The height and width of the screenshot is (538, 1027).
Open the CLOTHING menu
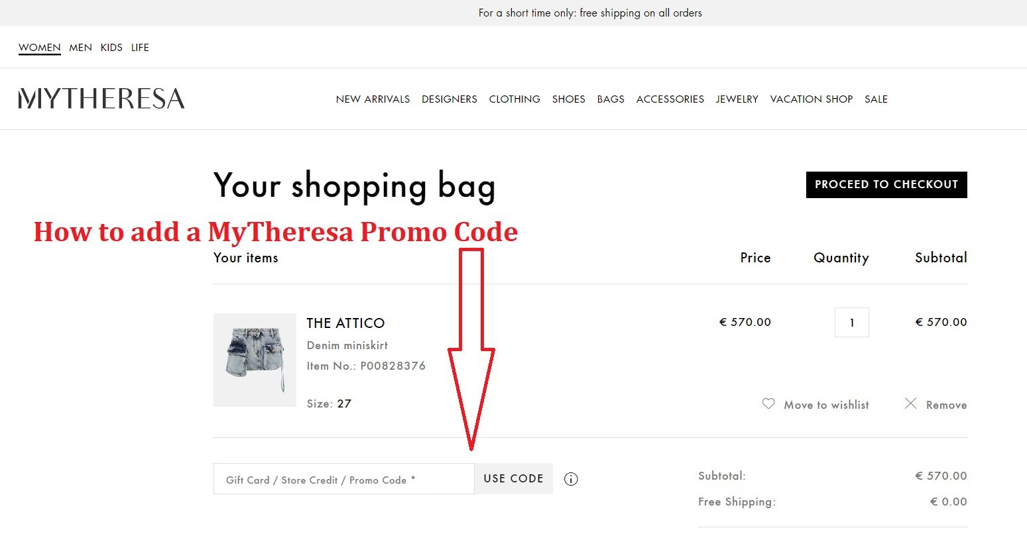pyautogui.click(x=514, y=99)
